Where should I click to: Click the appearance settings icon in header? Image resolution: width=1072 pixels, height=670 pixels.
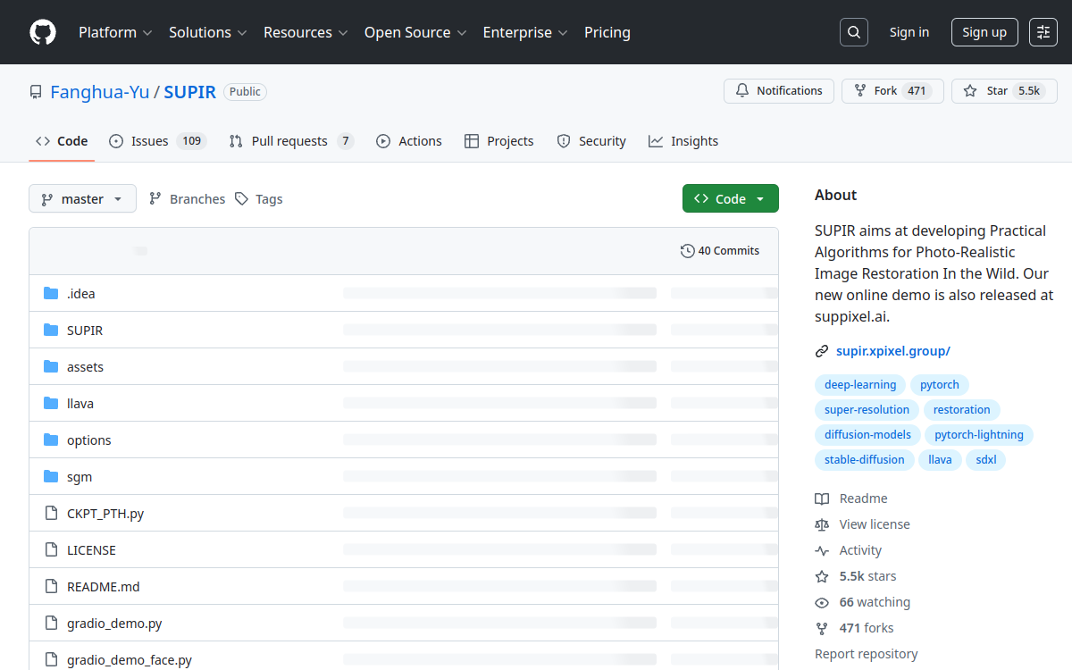tap(1043, 32)
